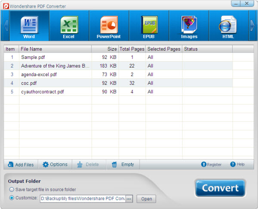This screenshot has width=258, height=209.
Task: Select the HTML output format
Action: click(229, 26)
